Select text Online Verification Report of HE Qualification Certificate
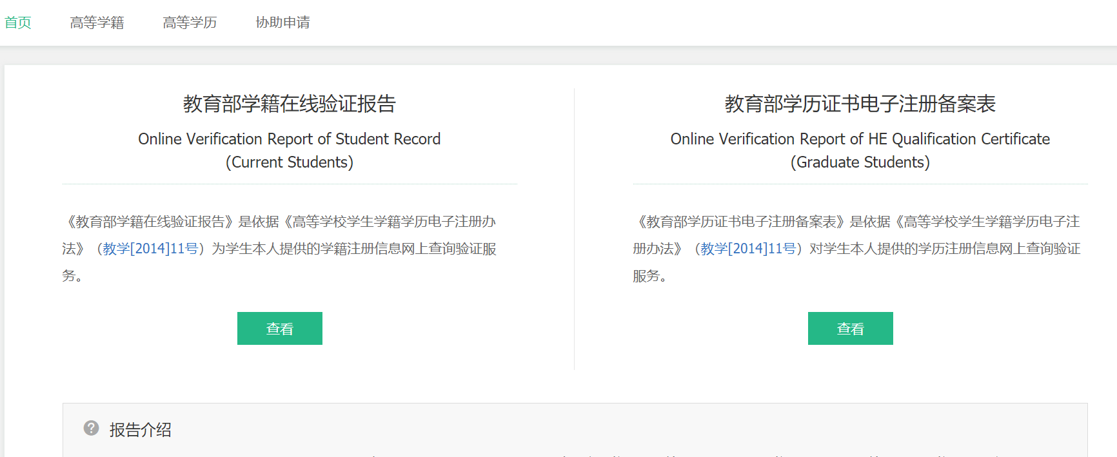1117x457 pixels. point(860,139)
